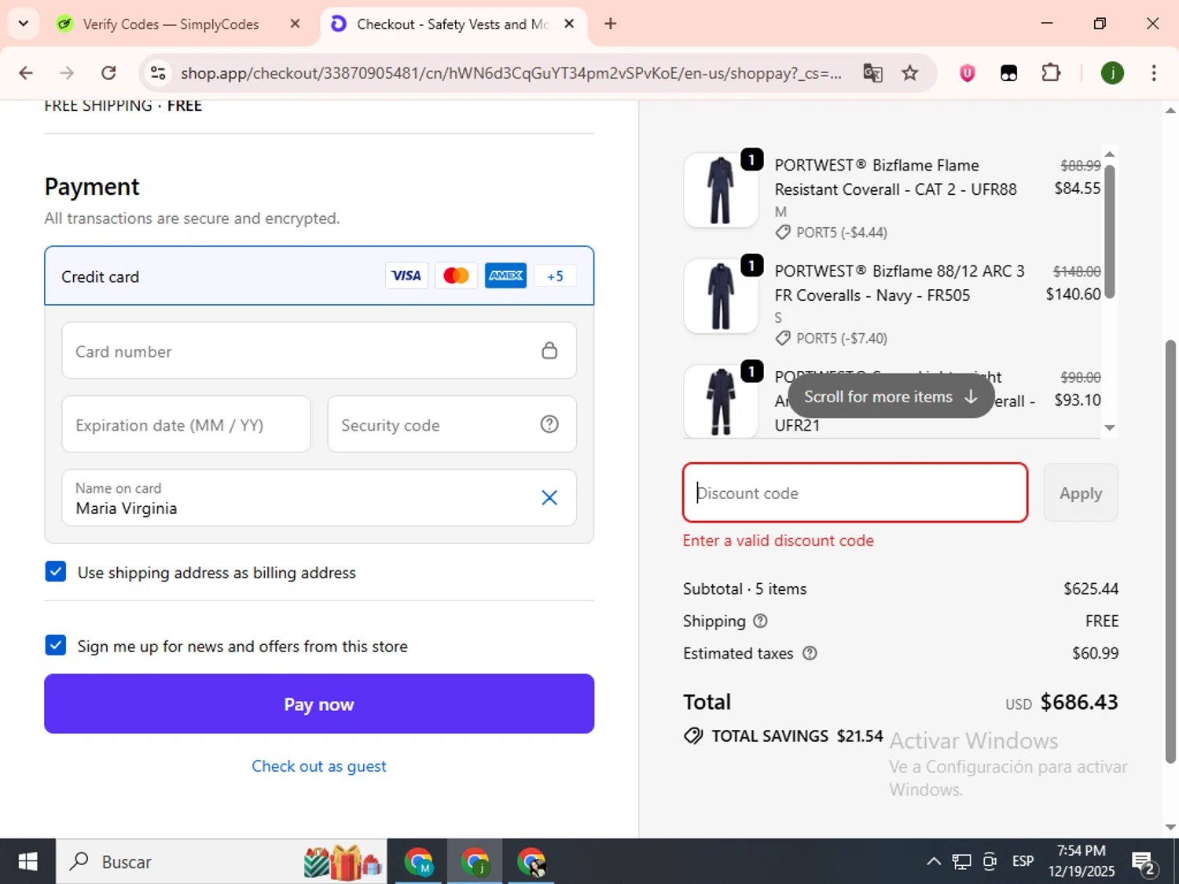Open the UFR88 coverall thumbnail
The height and width of the screenshot is (884, 1179).
(x=721, y=190)
